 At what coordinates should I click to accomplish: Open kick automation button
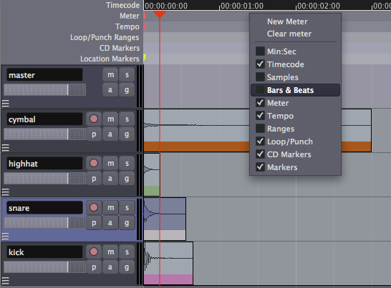110,267
